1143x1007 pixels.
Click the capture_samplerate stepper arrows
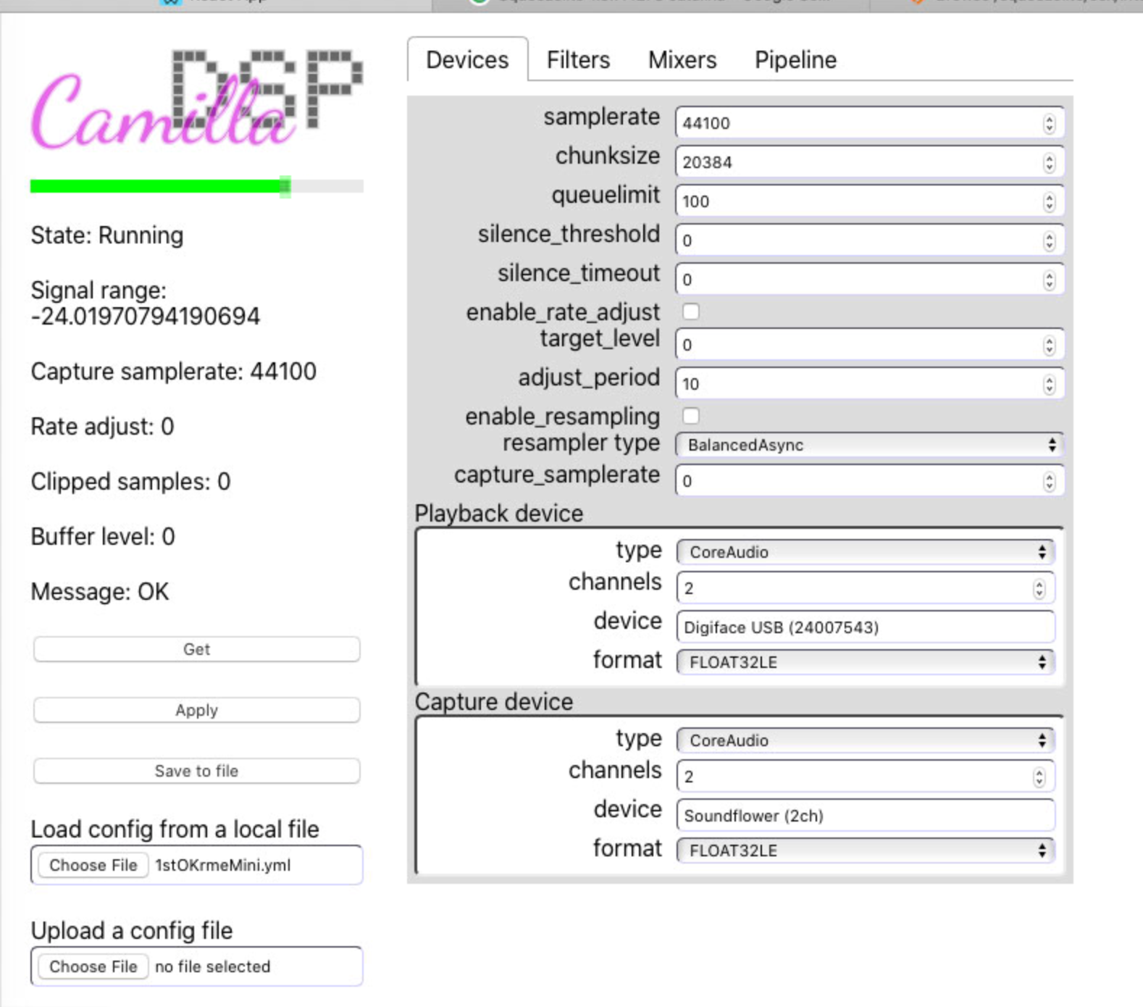(x=1050, y=481)
